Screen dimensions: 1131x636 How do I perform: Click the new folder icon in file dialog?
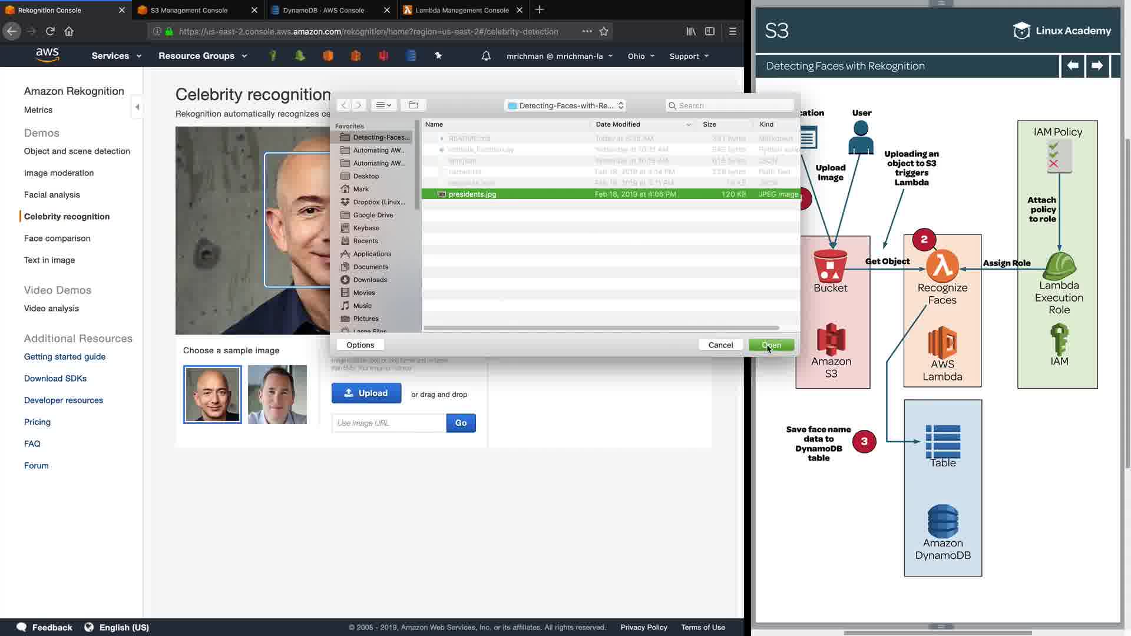[x=413, y=105]
